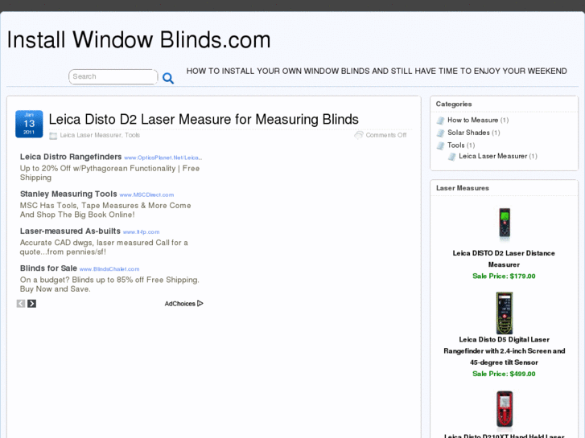Focus the Search input field
Image resolution: width=585 pixels, height=438 pixels.
point(113,77)
